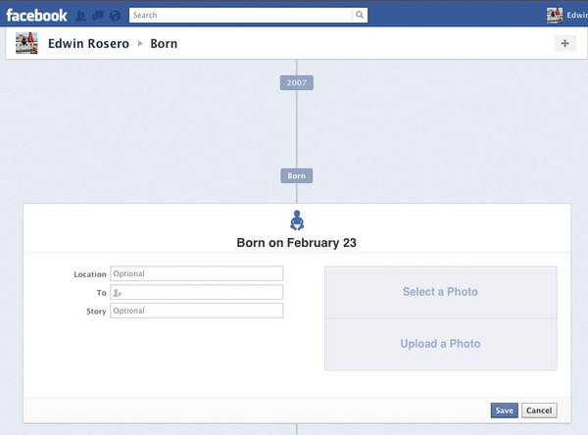Screen dimensions: 588x435
Task: Click the search magnifier button
Action: point(360,15)
